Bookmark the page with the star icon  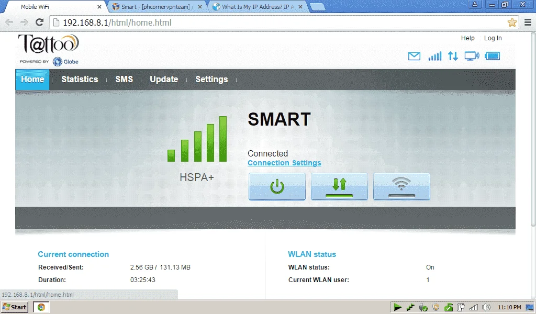click(x=512, y=23)
